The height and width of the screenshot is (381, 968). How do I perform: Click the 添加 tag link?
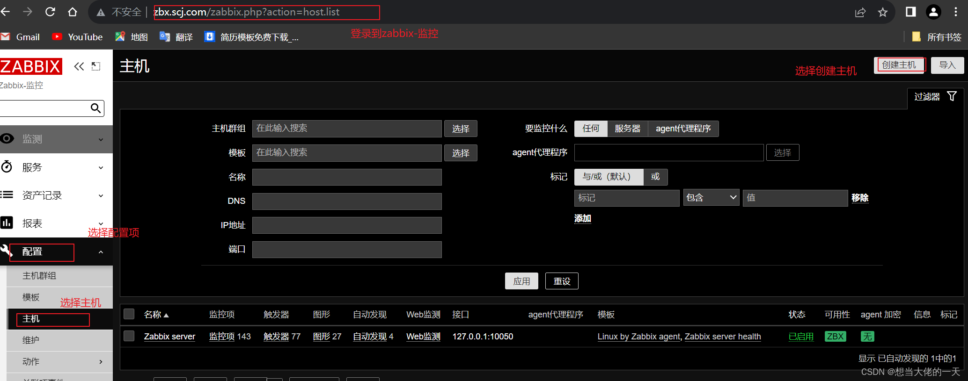(x=583, y=218)
